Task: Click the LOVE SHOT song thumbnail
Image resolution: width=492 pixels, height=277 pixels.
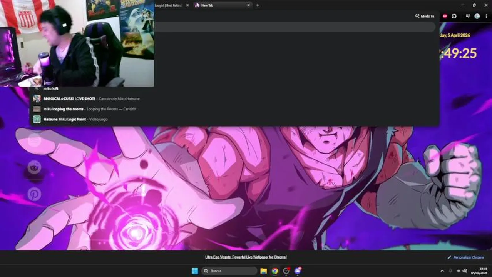Action: tap(37, 99)
